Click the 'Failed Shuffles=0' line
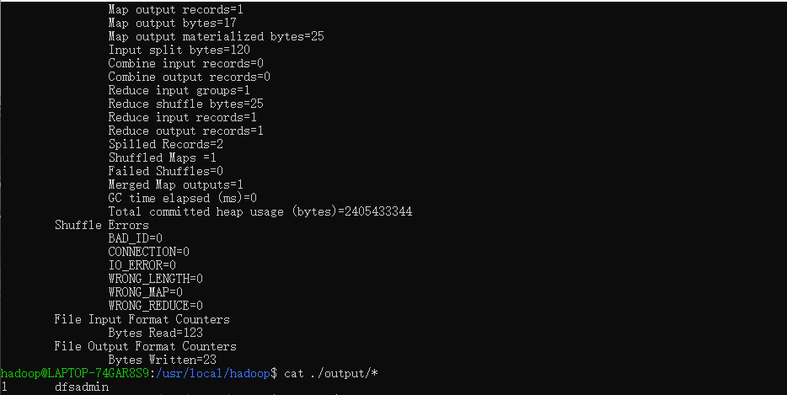 [165, 172]
